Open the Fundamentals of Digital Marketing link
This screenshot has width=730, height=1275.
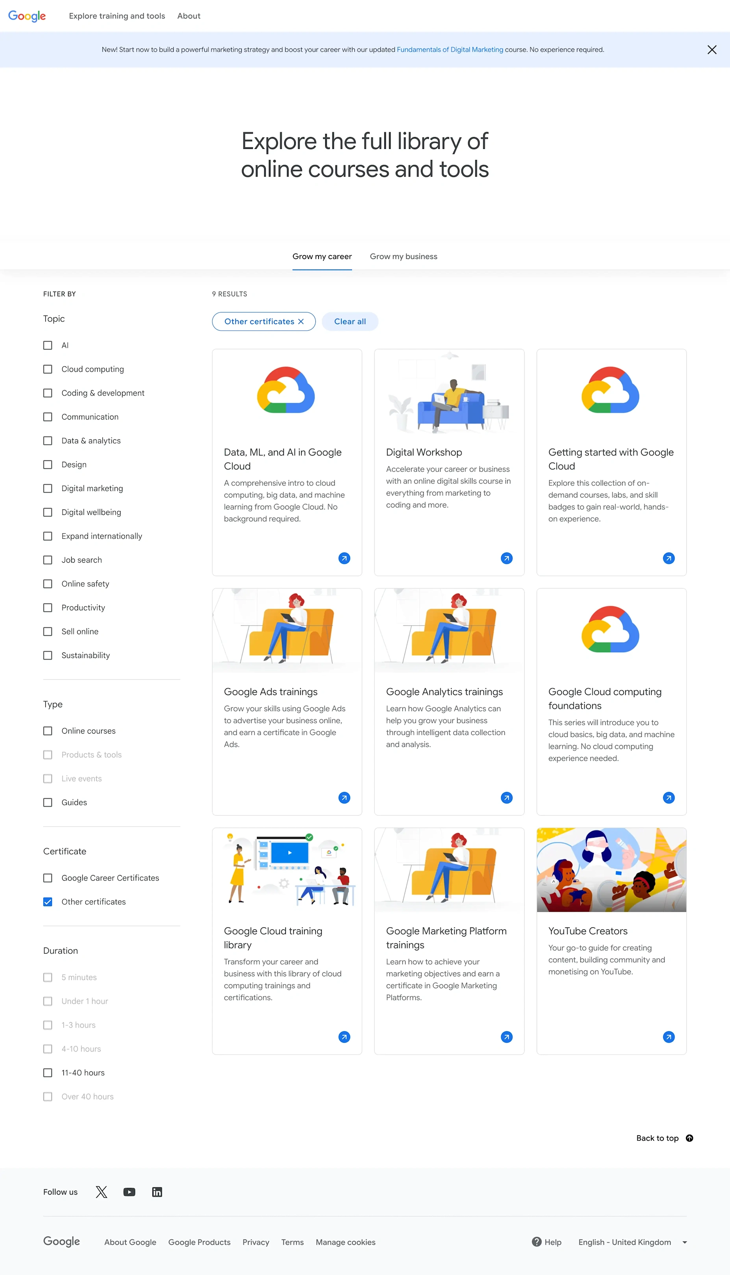click(x=450, y=49)
